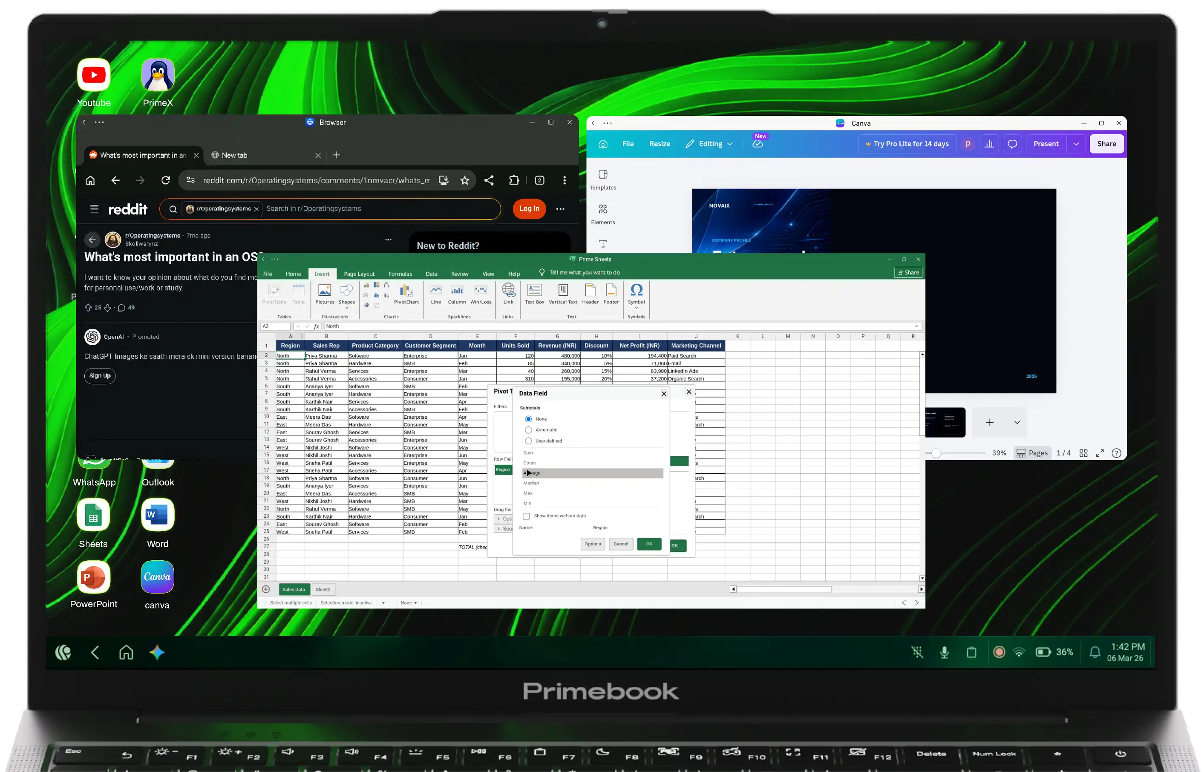Select the Automatic subtotals radio button
This screenshot has width=1204, height=772.
(528, 430)
